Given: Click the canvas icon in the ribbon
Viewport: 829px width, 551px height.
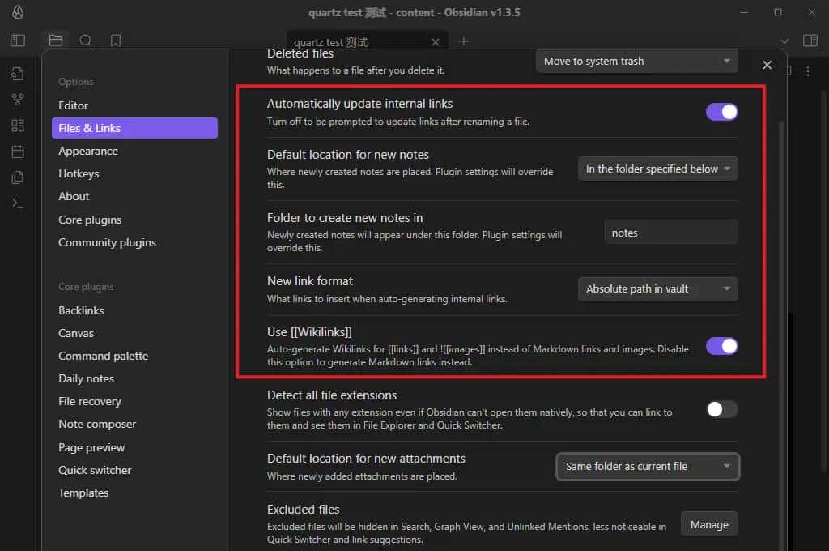Looking at the screenshot, I should pos(18,126).
